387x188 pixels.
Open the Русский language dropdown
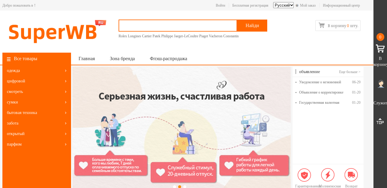point(283,5)
